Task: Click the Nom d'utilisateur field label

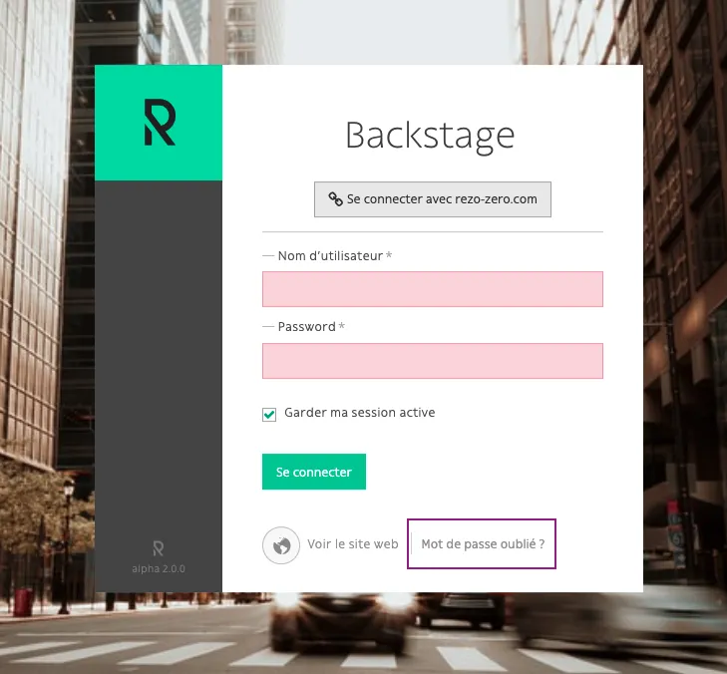Action: click(x=329, y=256)
